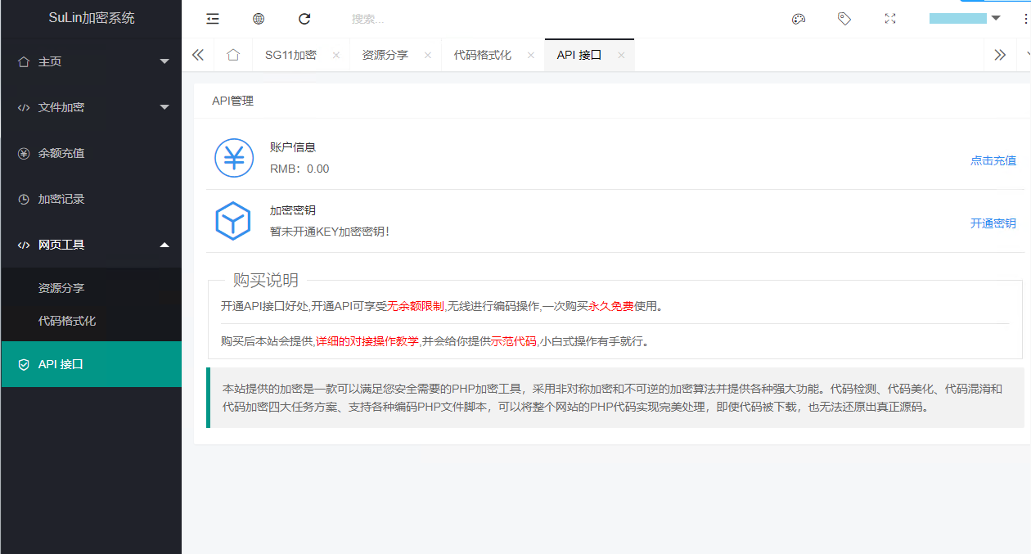This screenshot has height=554, width=1031.
Task: Click the 搜索 search input field
Action: 393,18
